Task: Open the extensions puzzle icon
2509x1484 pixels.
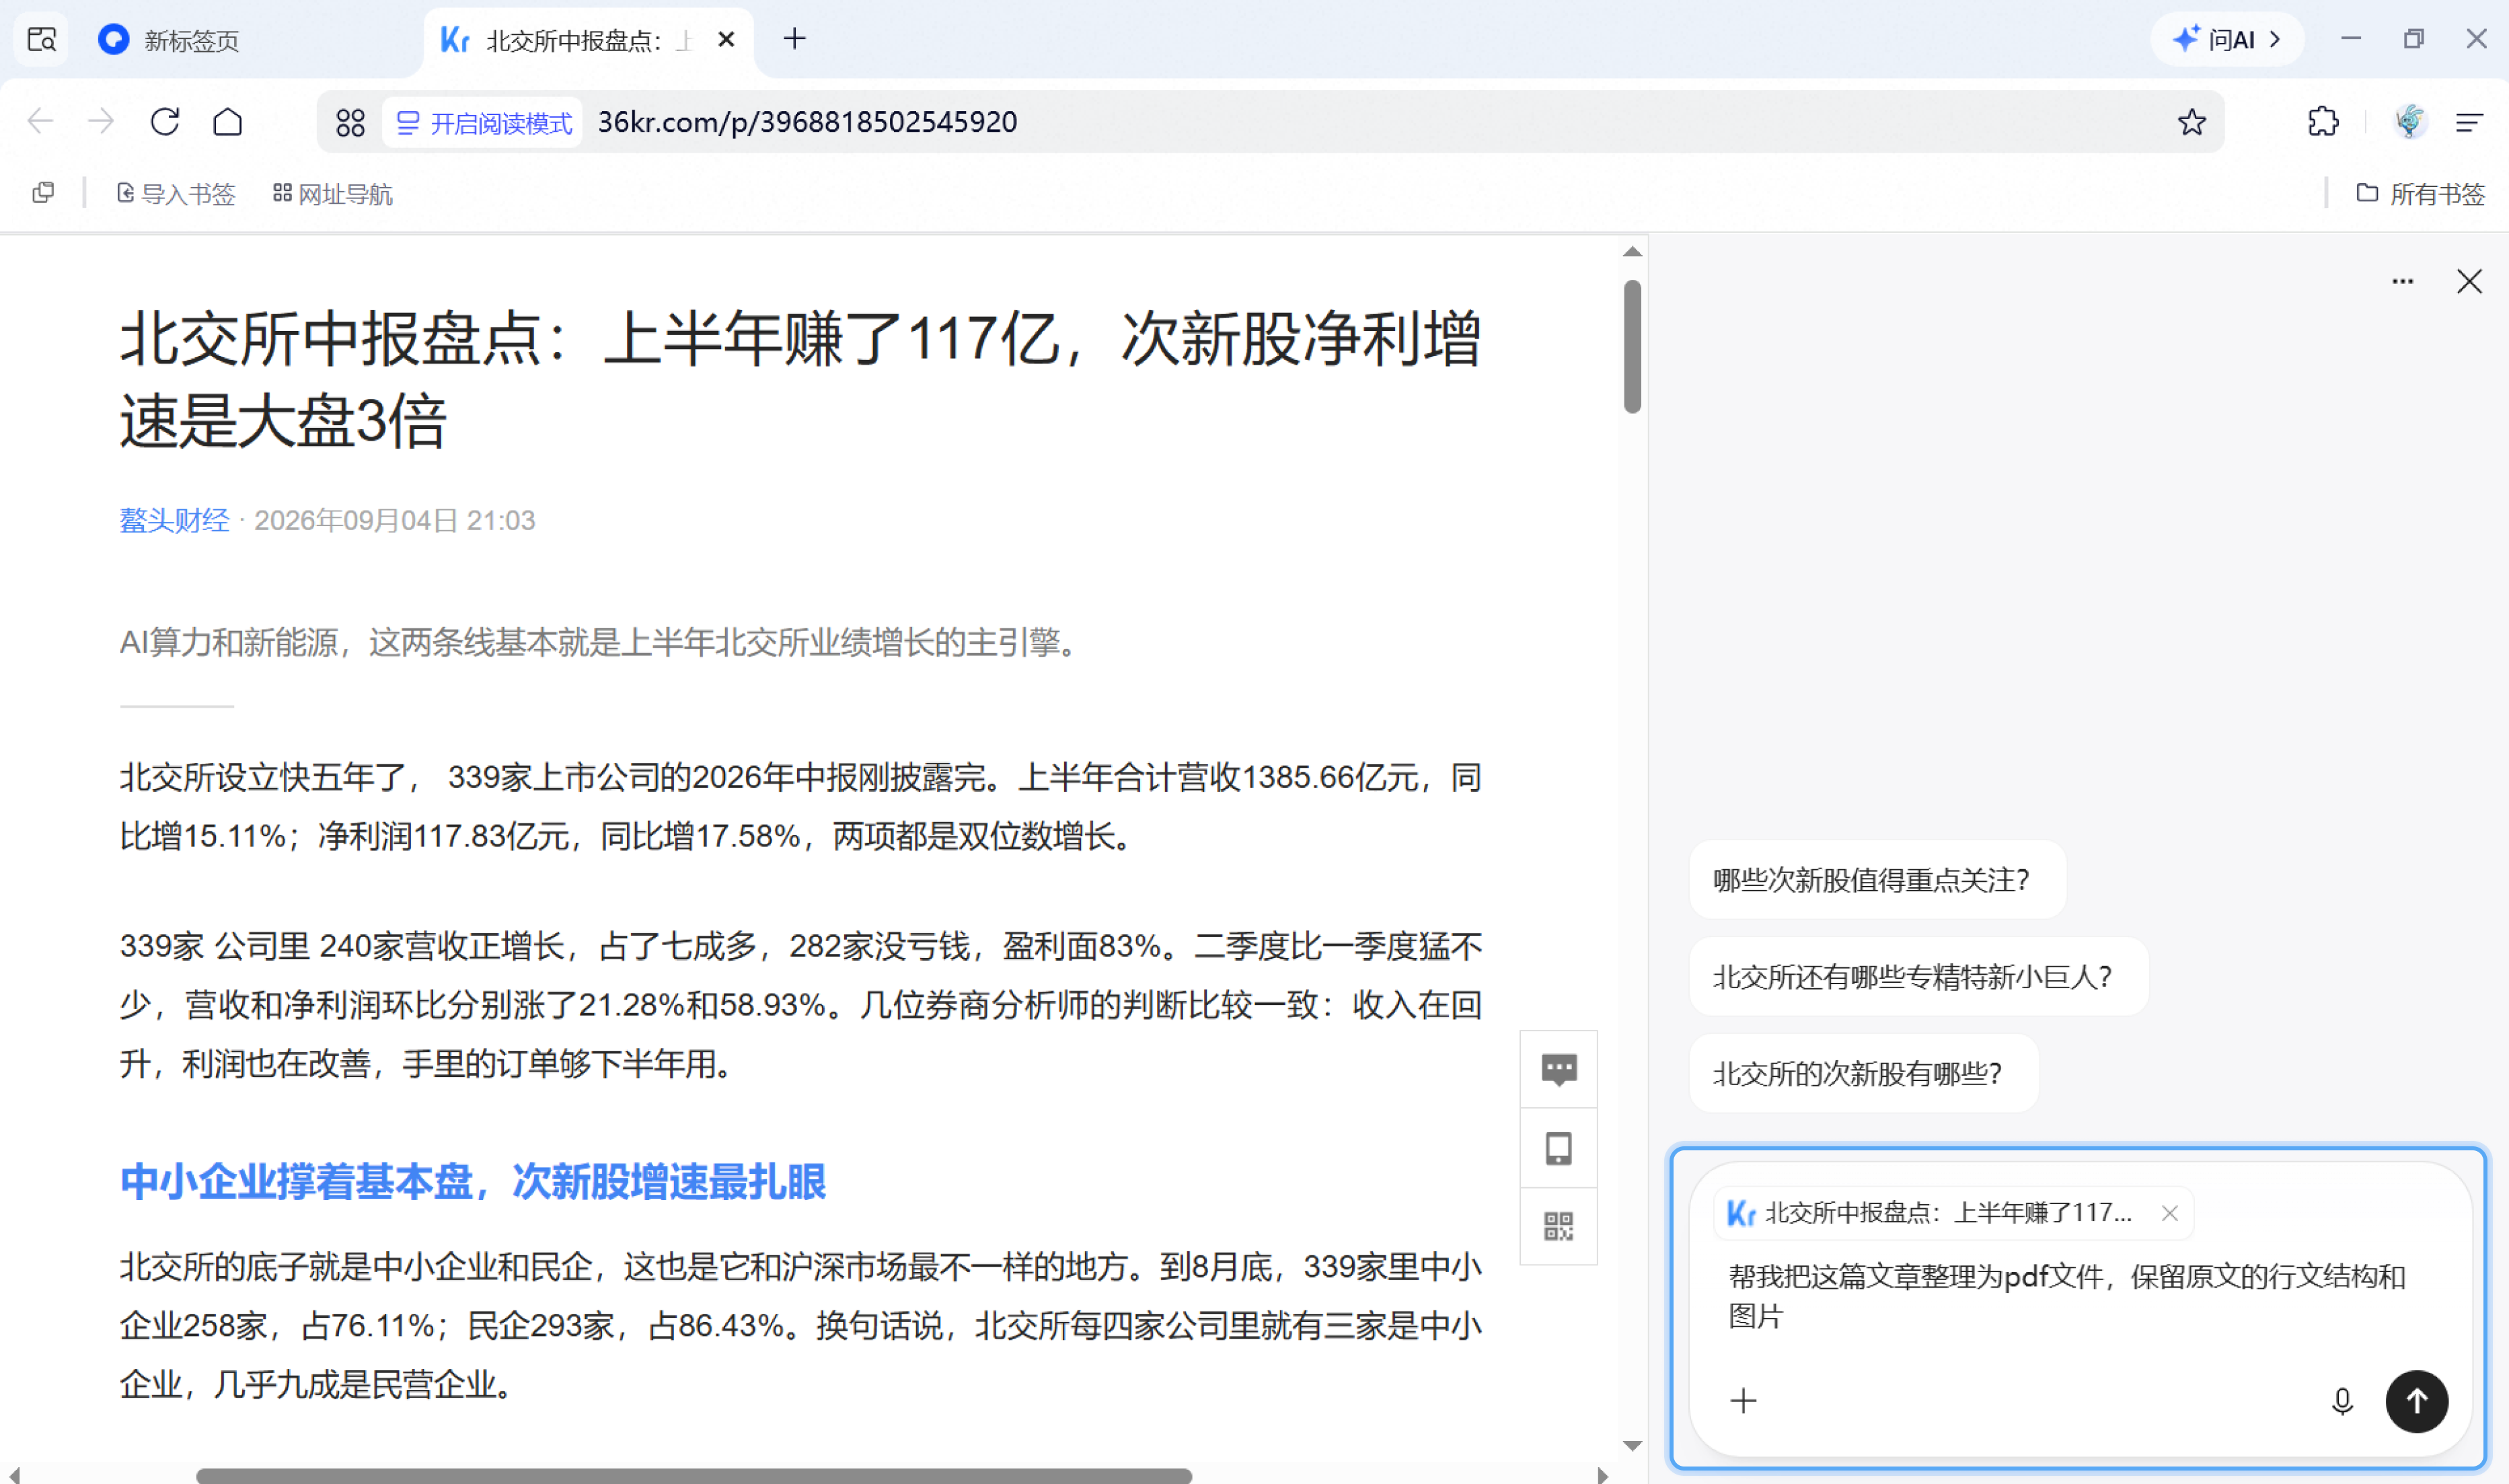Action: [2322, 122]
